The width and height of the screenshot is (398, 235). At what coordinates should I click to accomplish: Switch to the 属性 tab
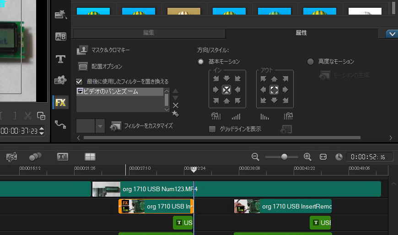pos(301,33)
